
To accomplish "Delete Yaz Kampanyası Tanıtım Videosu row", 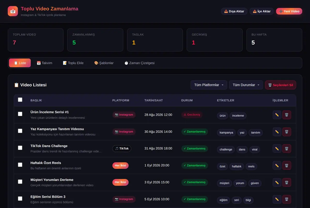I will click(287, 132).
